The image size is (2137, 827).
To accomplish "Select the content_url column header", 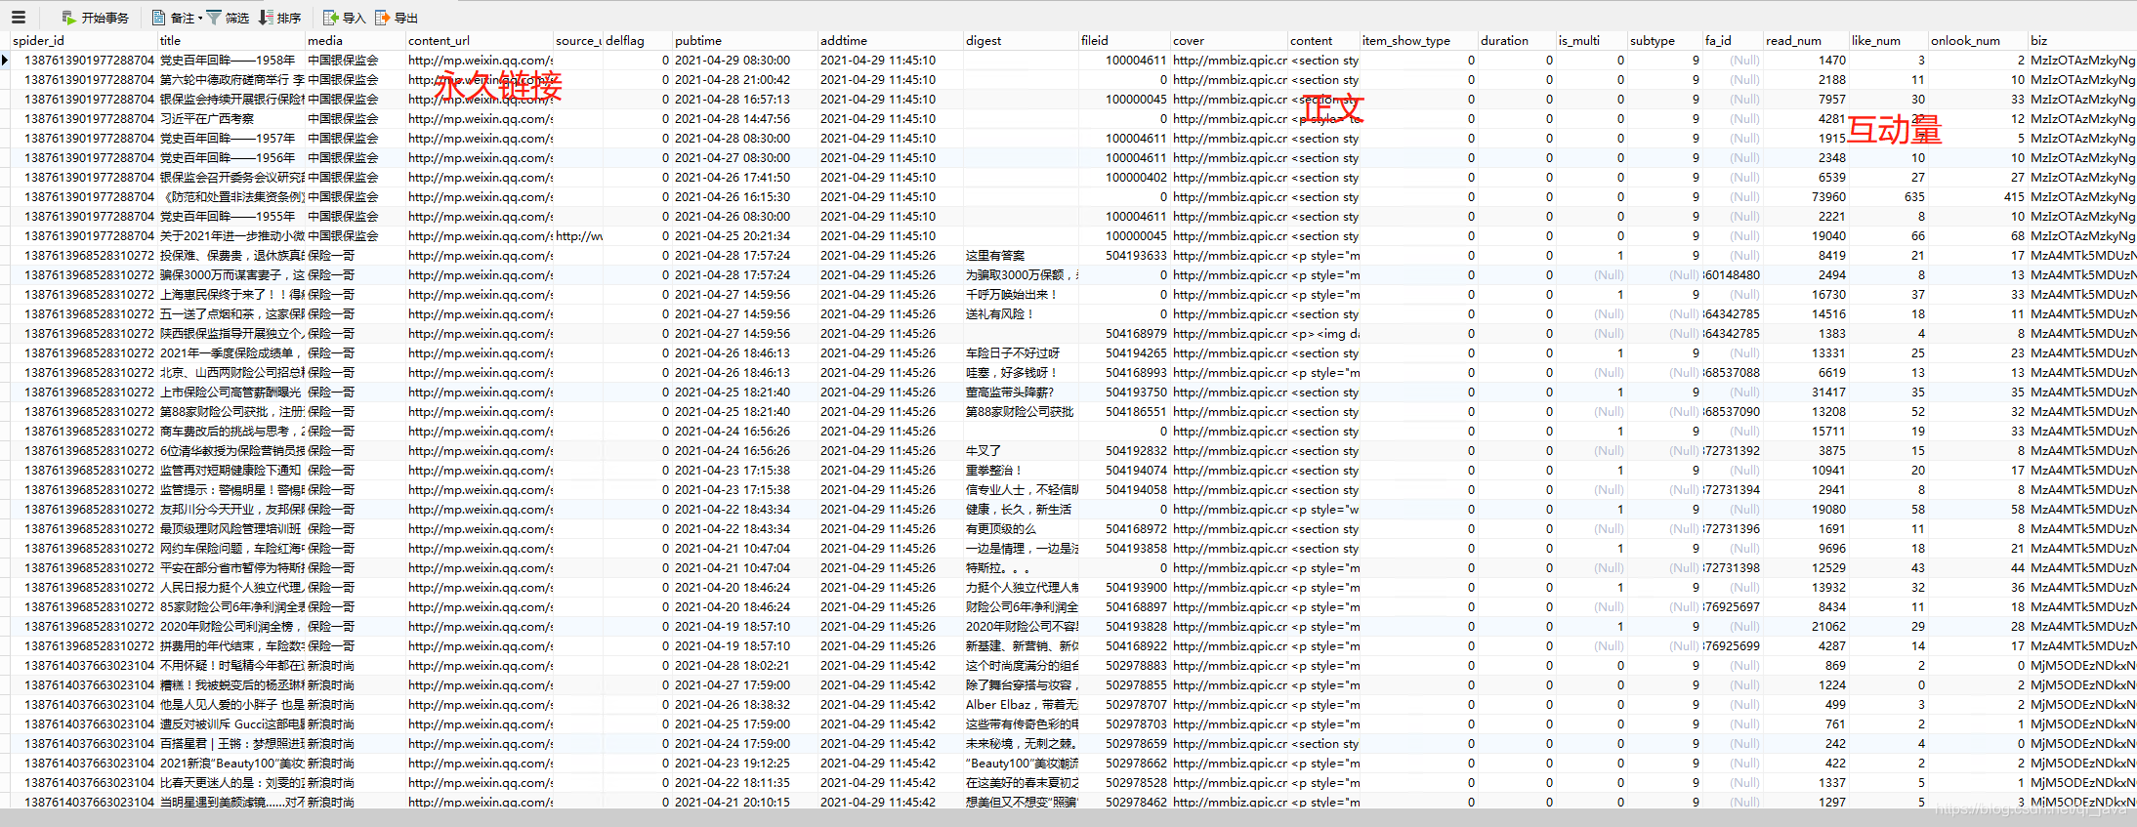I will click(479, 40).
